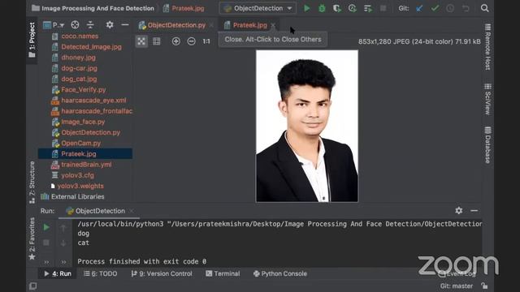Hide the Project panel with minus icon
This screenshot has width=520, height=292.
pos(125,25)
